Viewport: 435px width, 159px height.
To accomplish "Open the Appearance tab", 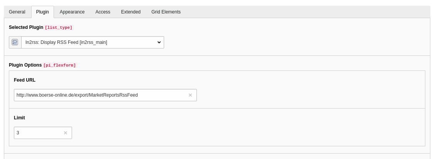I will click(x=72, y=12).
